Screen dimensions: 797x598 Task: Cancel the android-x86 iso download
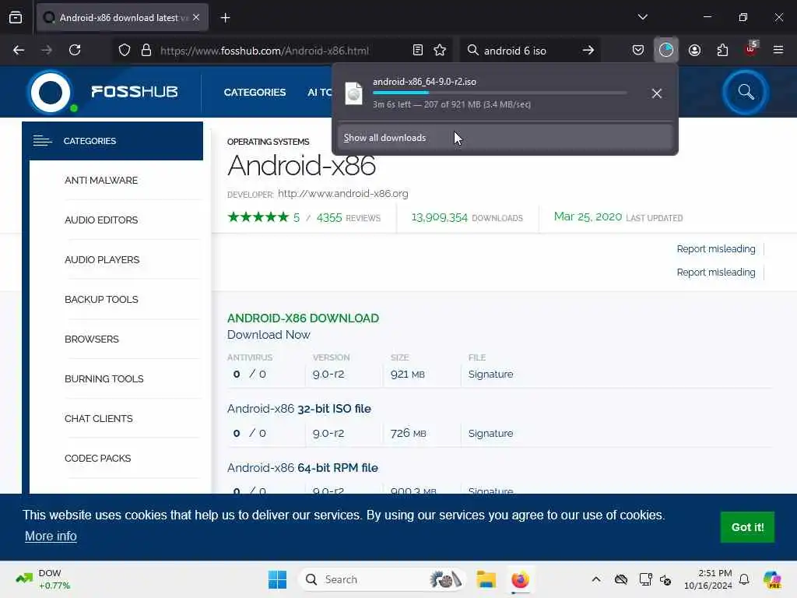657,93
